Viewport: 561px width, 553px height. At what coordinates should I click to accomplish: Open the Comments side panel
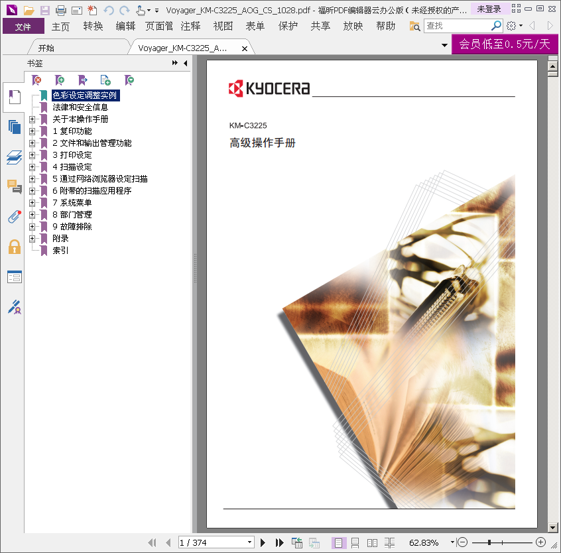pos(15,186)
